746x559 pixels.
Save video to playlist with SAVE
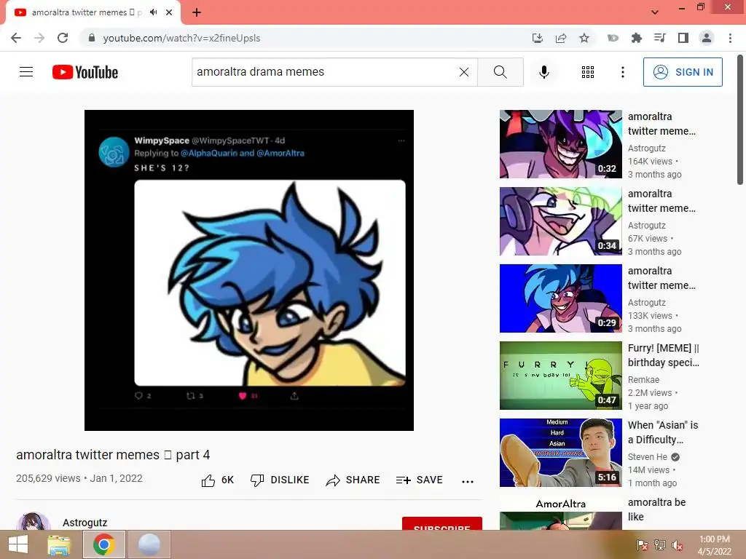419,480
